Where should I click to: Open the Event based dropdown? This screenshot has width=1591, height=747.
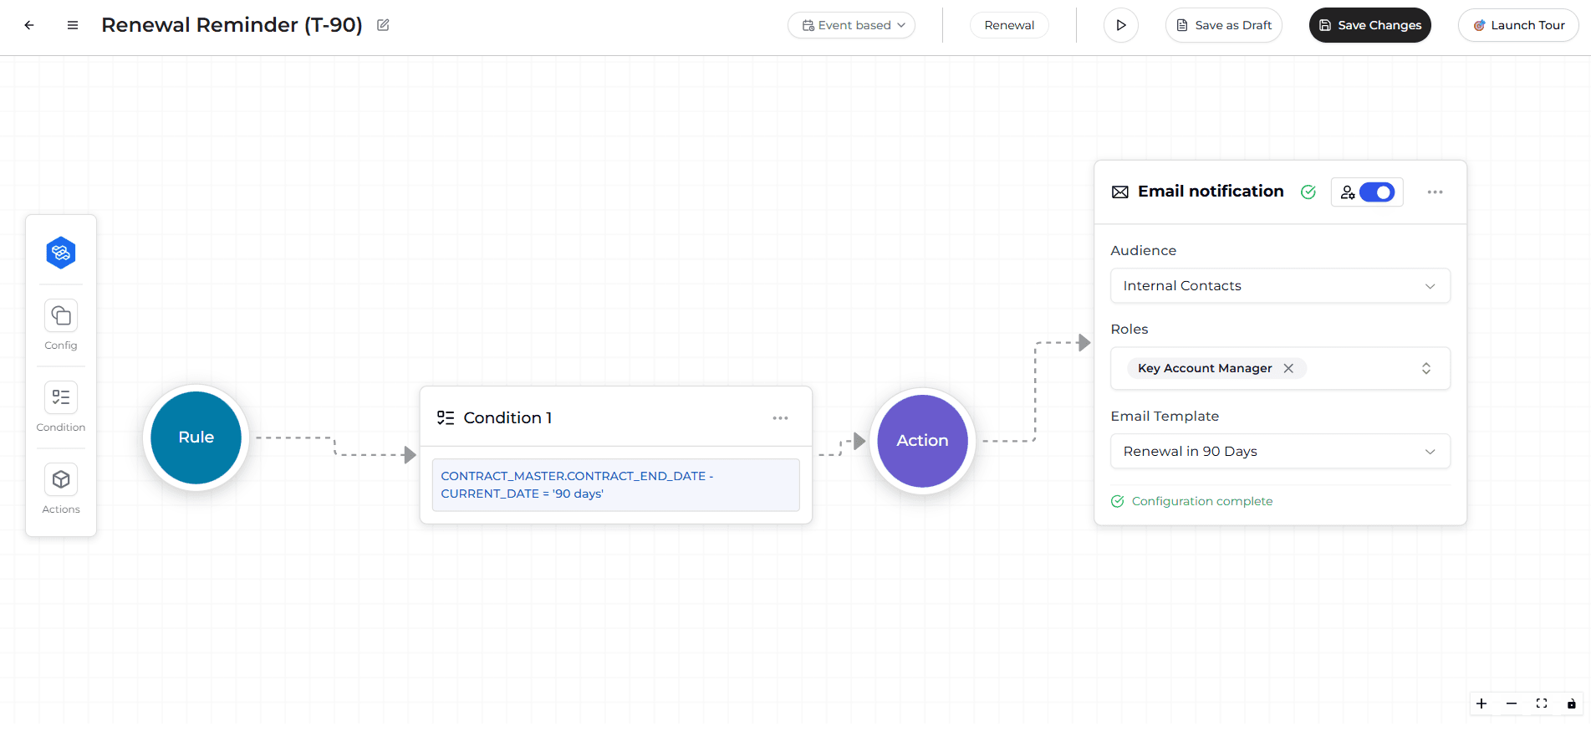click(851, 25)
